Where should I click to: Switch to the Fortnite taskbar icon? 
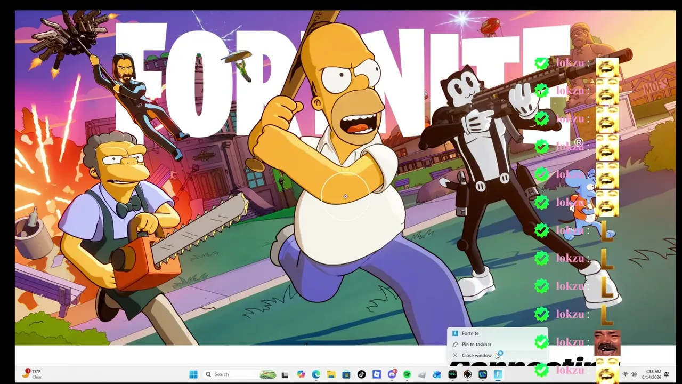coord(498,374)
